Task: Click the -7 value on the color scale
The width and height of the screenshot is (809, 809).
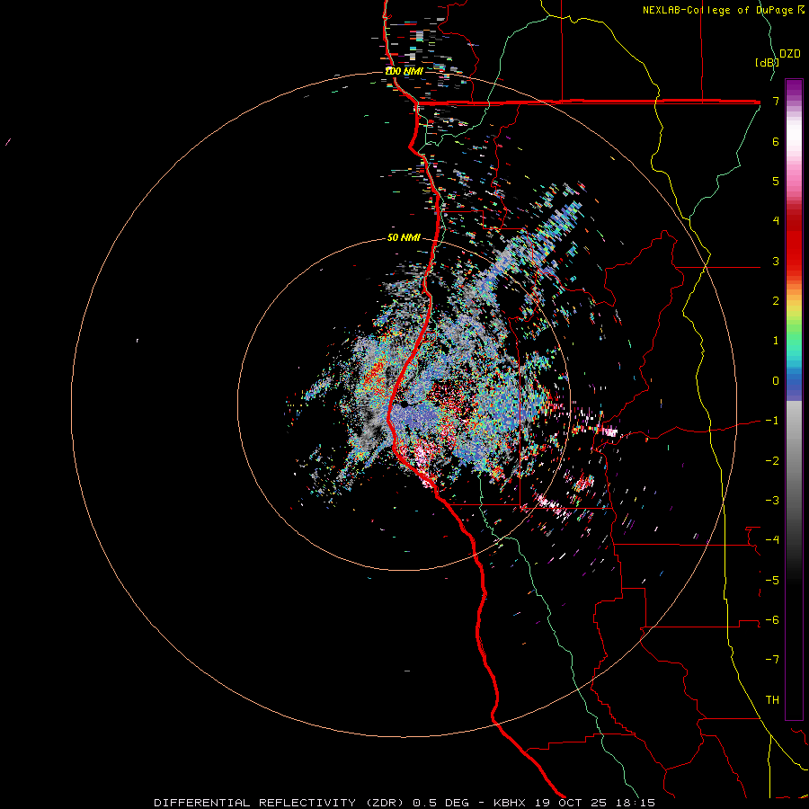Action: click(x=772, y=660)
